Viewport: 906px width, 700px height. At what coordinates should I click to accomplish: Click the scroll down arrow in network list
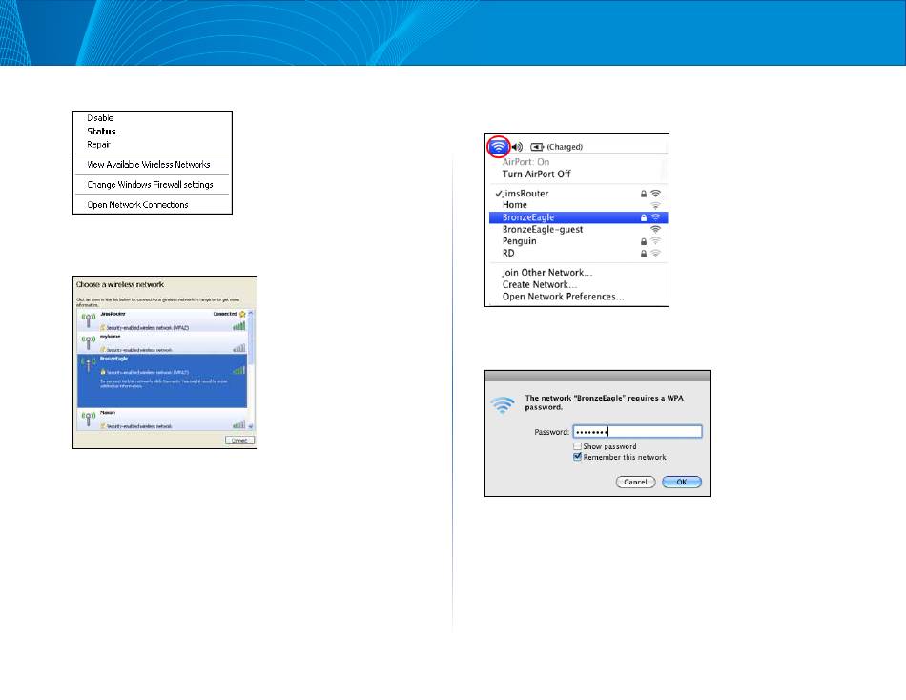point(251,426)
